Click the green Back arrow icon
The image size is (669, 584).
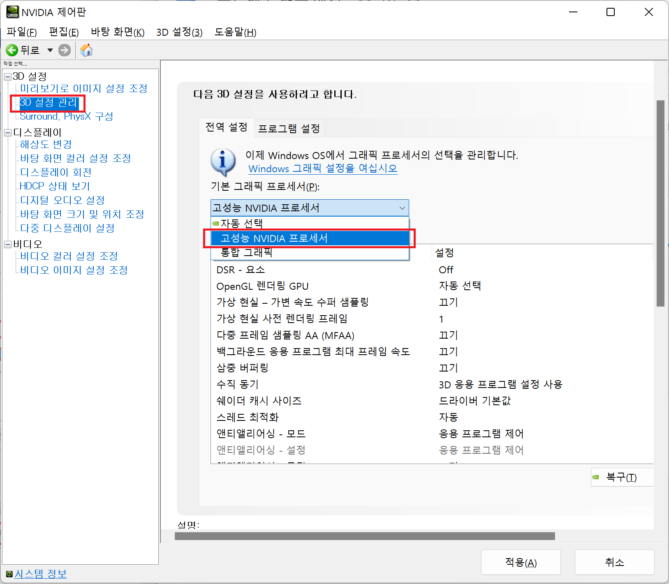[x=12, y=50]
